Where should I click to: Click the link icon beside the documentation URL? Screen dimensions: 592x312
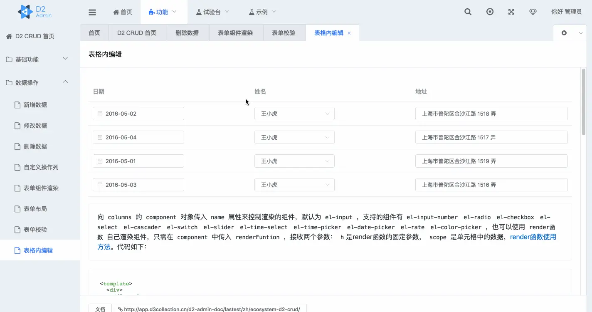pos(121,309)
